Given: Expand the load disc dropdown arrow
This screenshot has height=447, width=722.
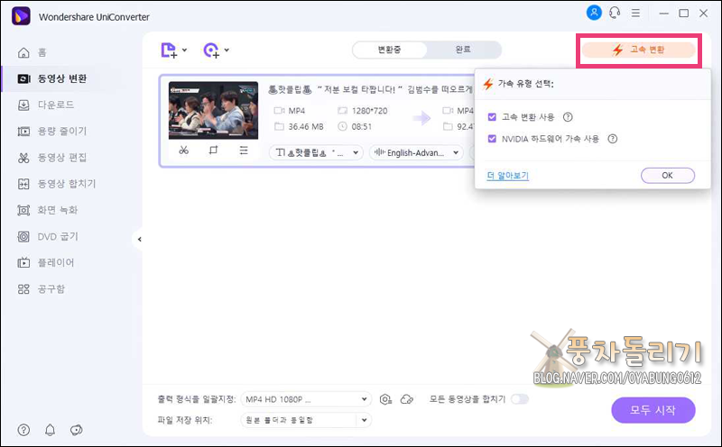Looking at the screenshot, I should tap(227, 50).
